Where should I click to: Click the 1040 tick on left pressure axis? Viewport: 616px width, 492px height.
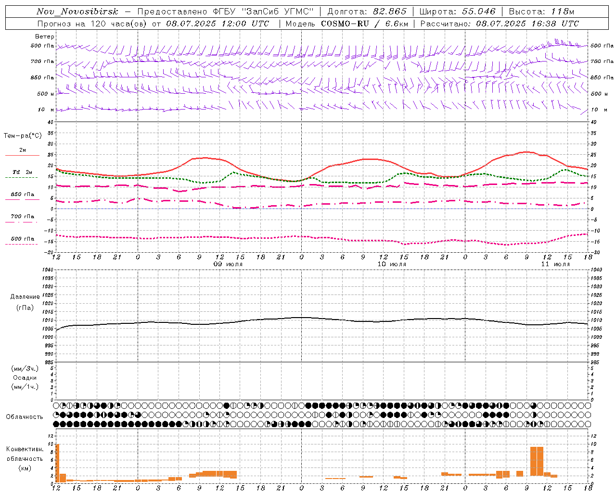coord(48,270)
